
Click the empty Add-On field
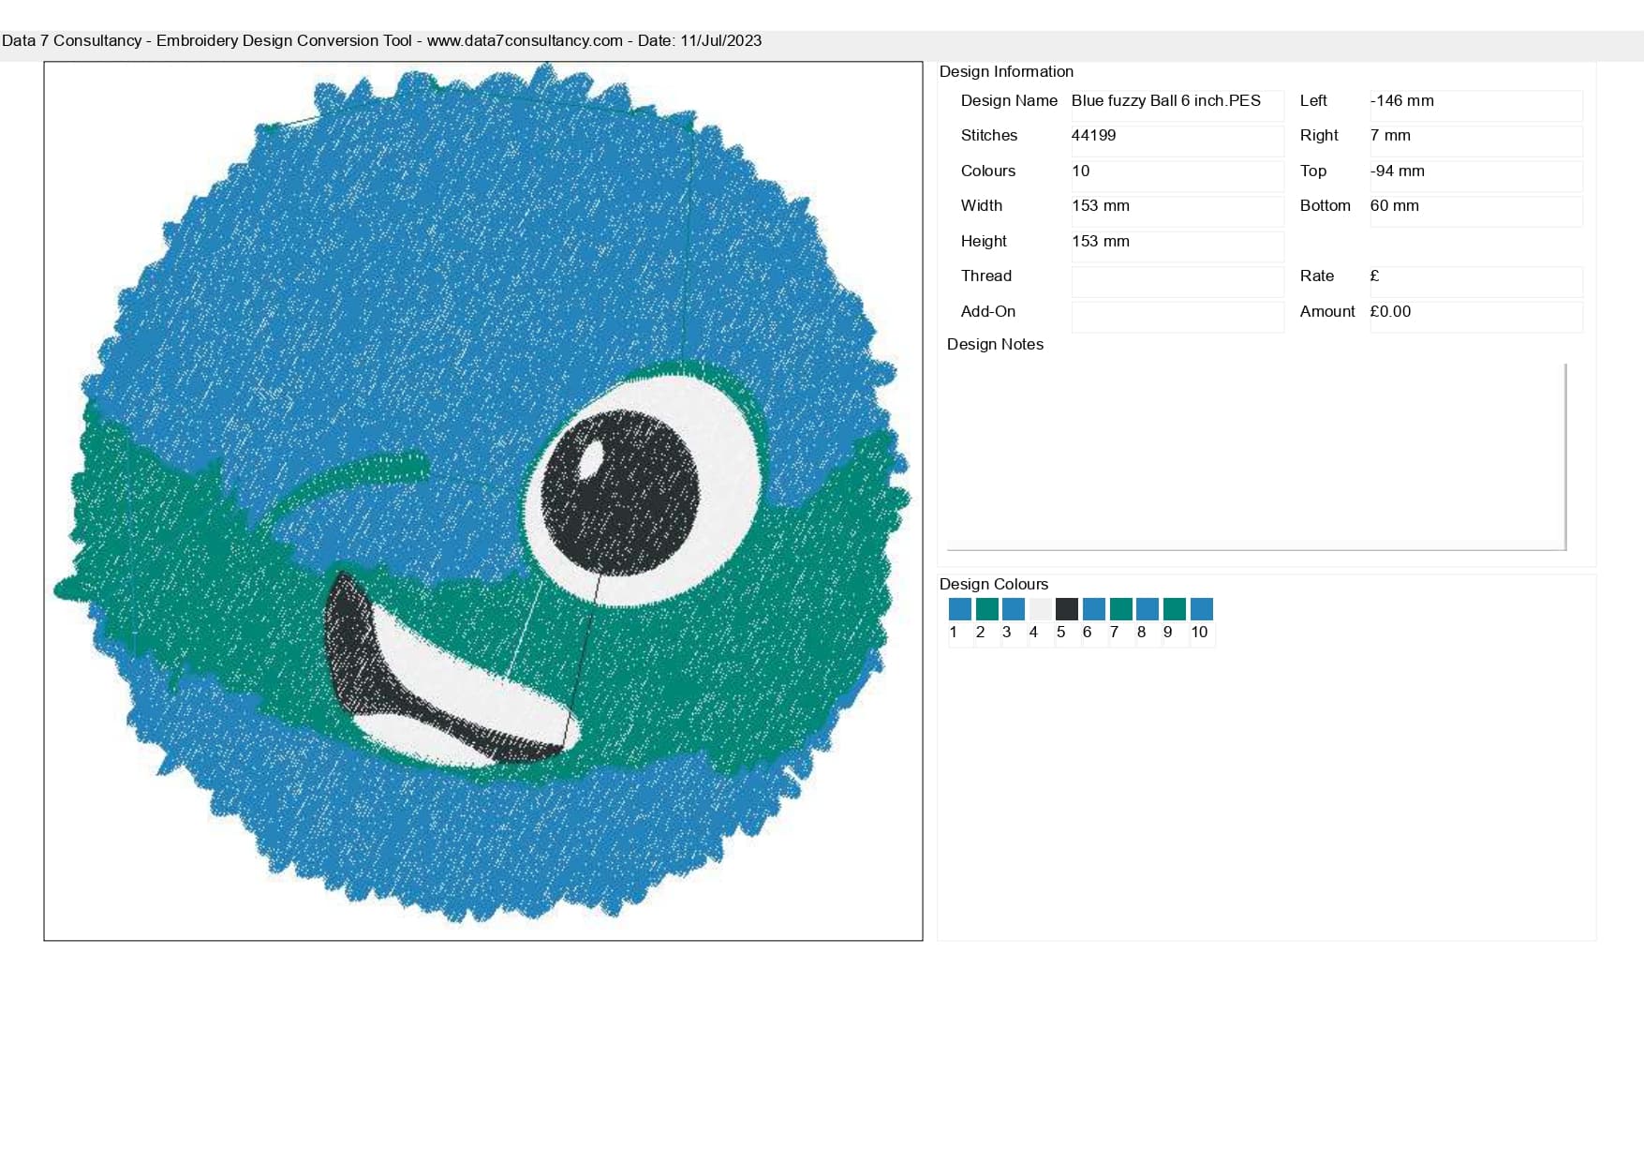(x=1177, y=316)
